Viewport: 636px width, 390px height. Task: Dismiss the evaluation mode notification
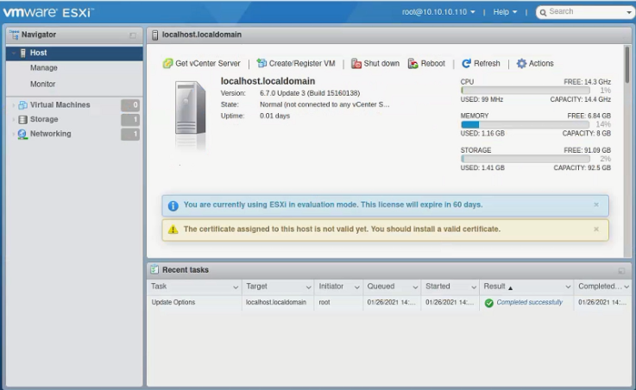(x=596, y=204)
